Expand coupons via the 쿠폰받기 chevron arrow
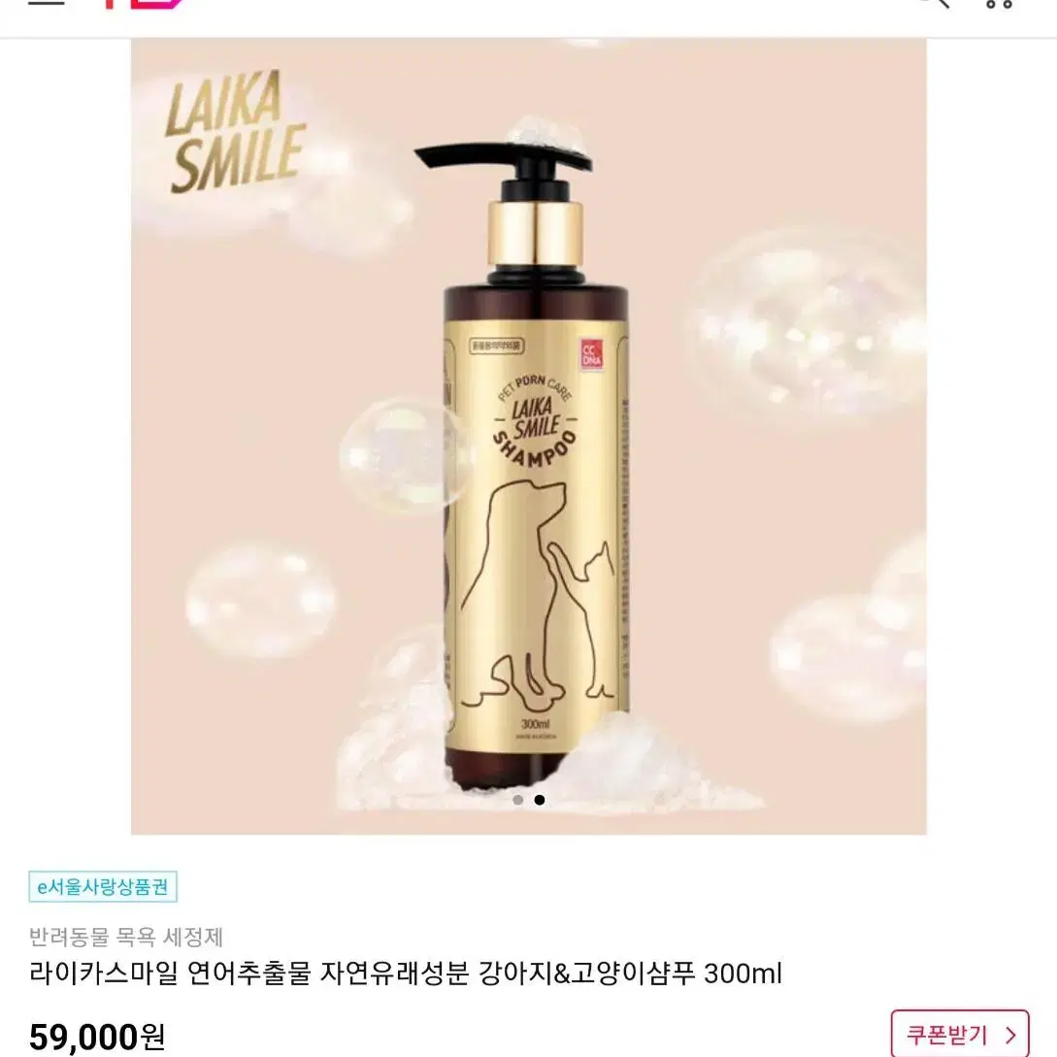Viewport: 1057px width, 1057px height. 1009,1035
